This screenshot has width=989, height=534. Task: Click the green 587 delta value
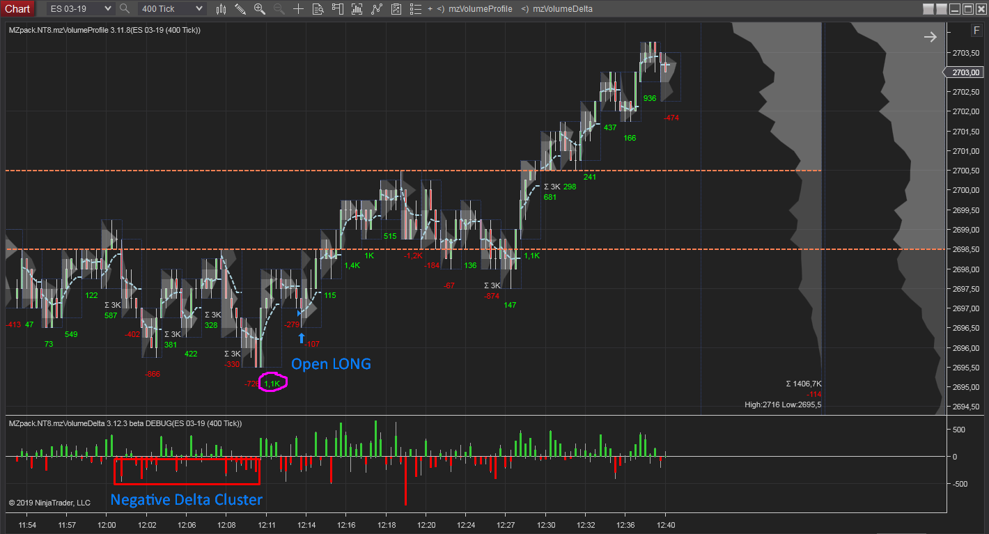point(111,315)
